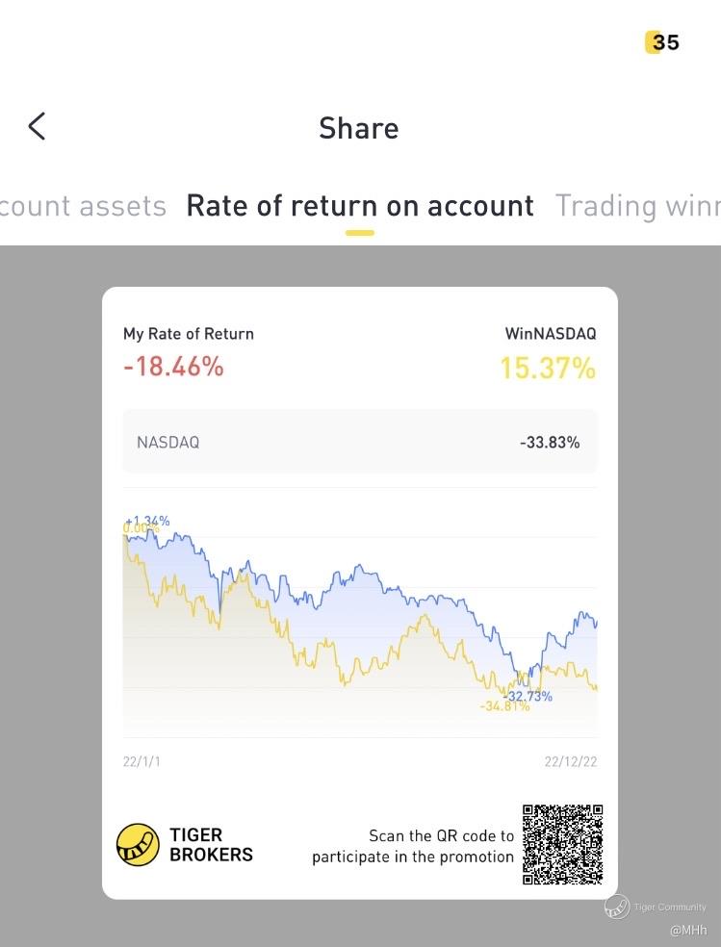Tap the Tiger Community watermark icon

(617, 907)
